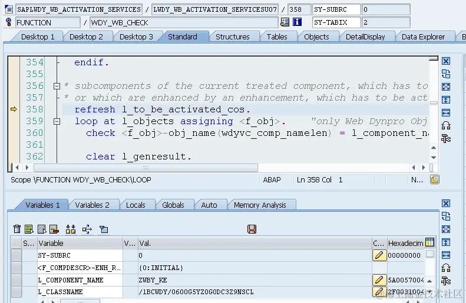The width and height of the screenshot is (466, 303).
Task: Open tools settings icon of variables panel
Action: [x=446, y=281]
